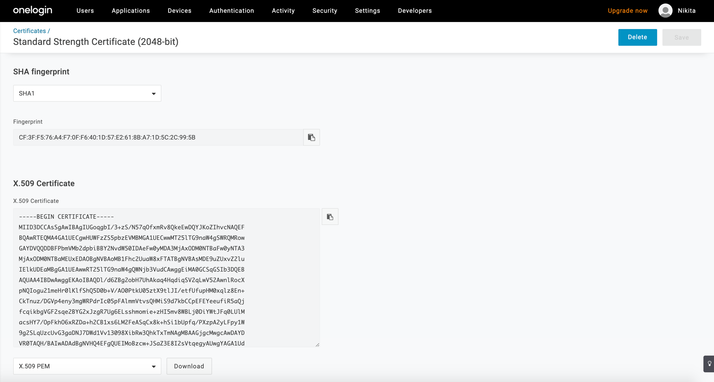Open the SHA1 algorithm dropdown
Screen dimensions: 714x382
coord(87,93)
